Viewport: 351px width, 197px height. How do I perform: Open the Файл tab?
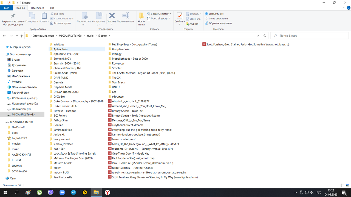click(x=7, y=8)
